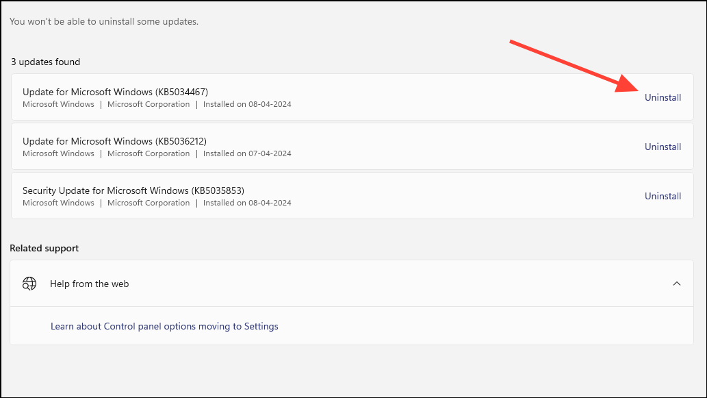Uninstall security update KB5035853
The height and width of the screenshot is (398, 707).
[663, 196]
